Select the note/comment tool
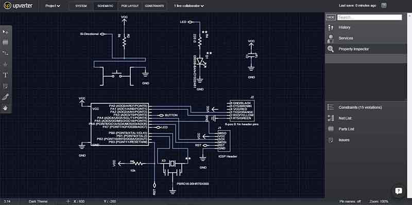The width and height of the screenshot is (412, 205). tap(6, 86)
